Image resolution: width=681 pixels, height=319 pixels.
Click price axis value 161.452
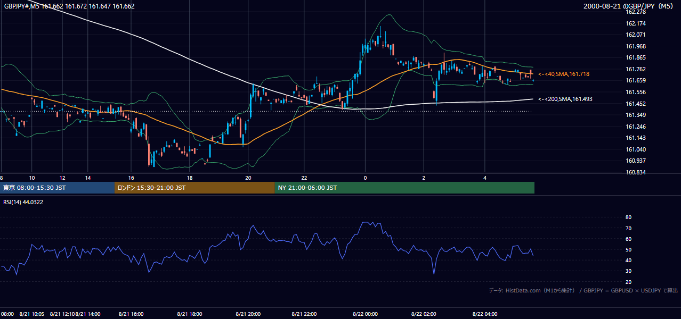(x=635, y=104)
